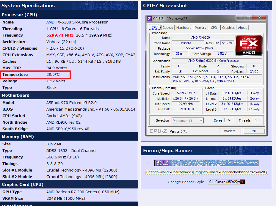Screen dimensions: 276x206
Task: Click the Level 2 value 3 x 2048 KBytes
Action: pyautogui.click(x=232, y=104)
